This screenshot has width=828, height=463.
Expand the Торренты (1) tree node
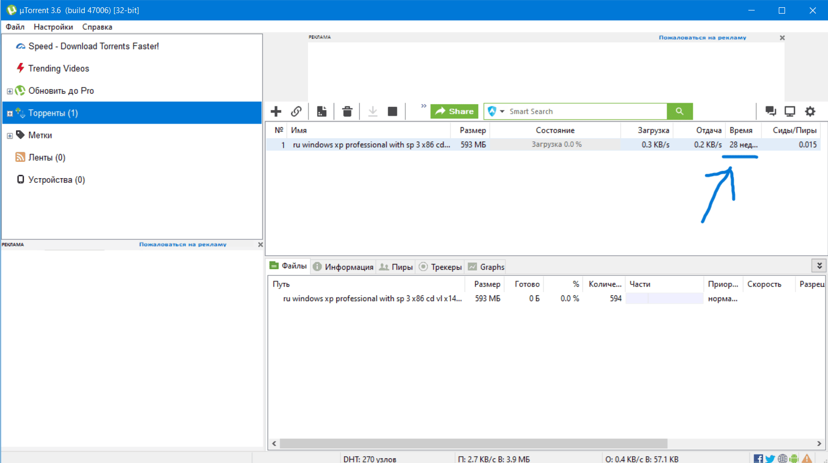point(9,114)
